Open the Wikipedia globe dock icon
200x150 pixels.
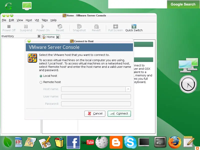coord(102,142)
